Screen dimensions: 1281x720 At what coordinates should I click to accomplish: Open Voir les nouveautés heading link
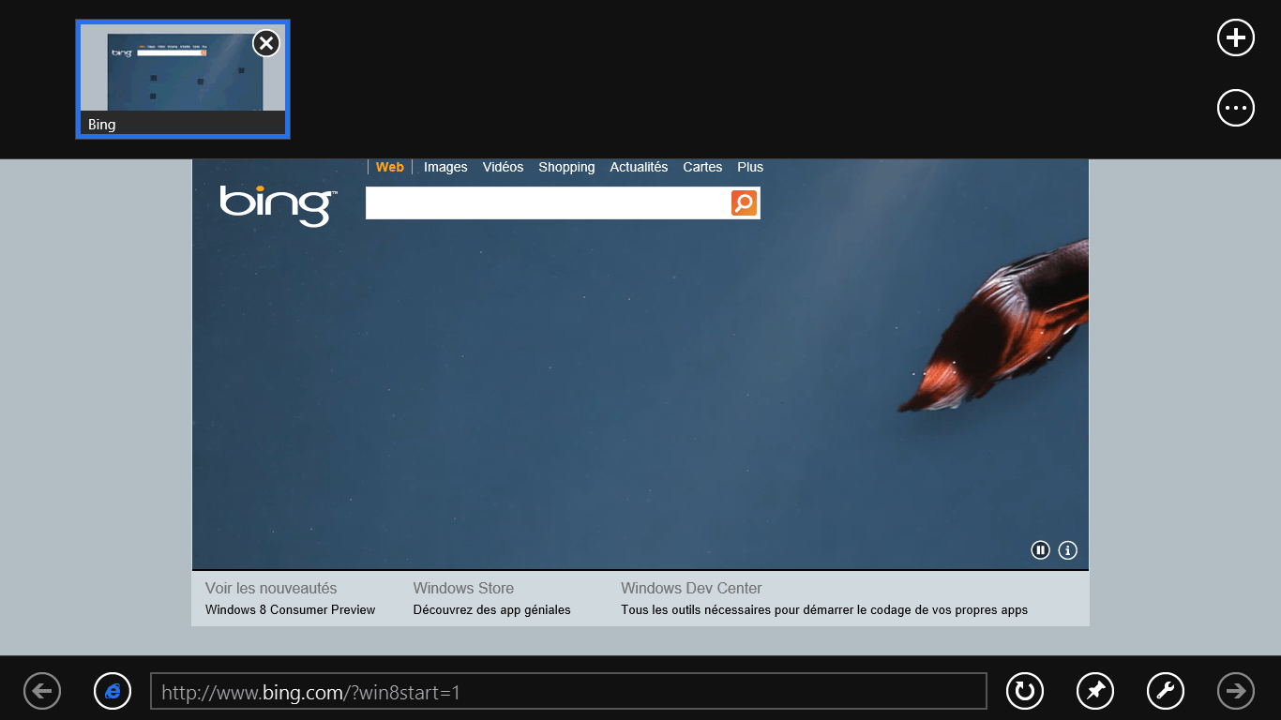[271, 588]
